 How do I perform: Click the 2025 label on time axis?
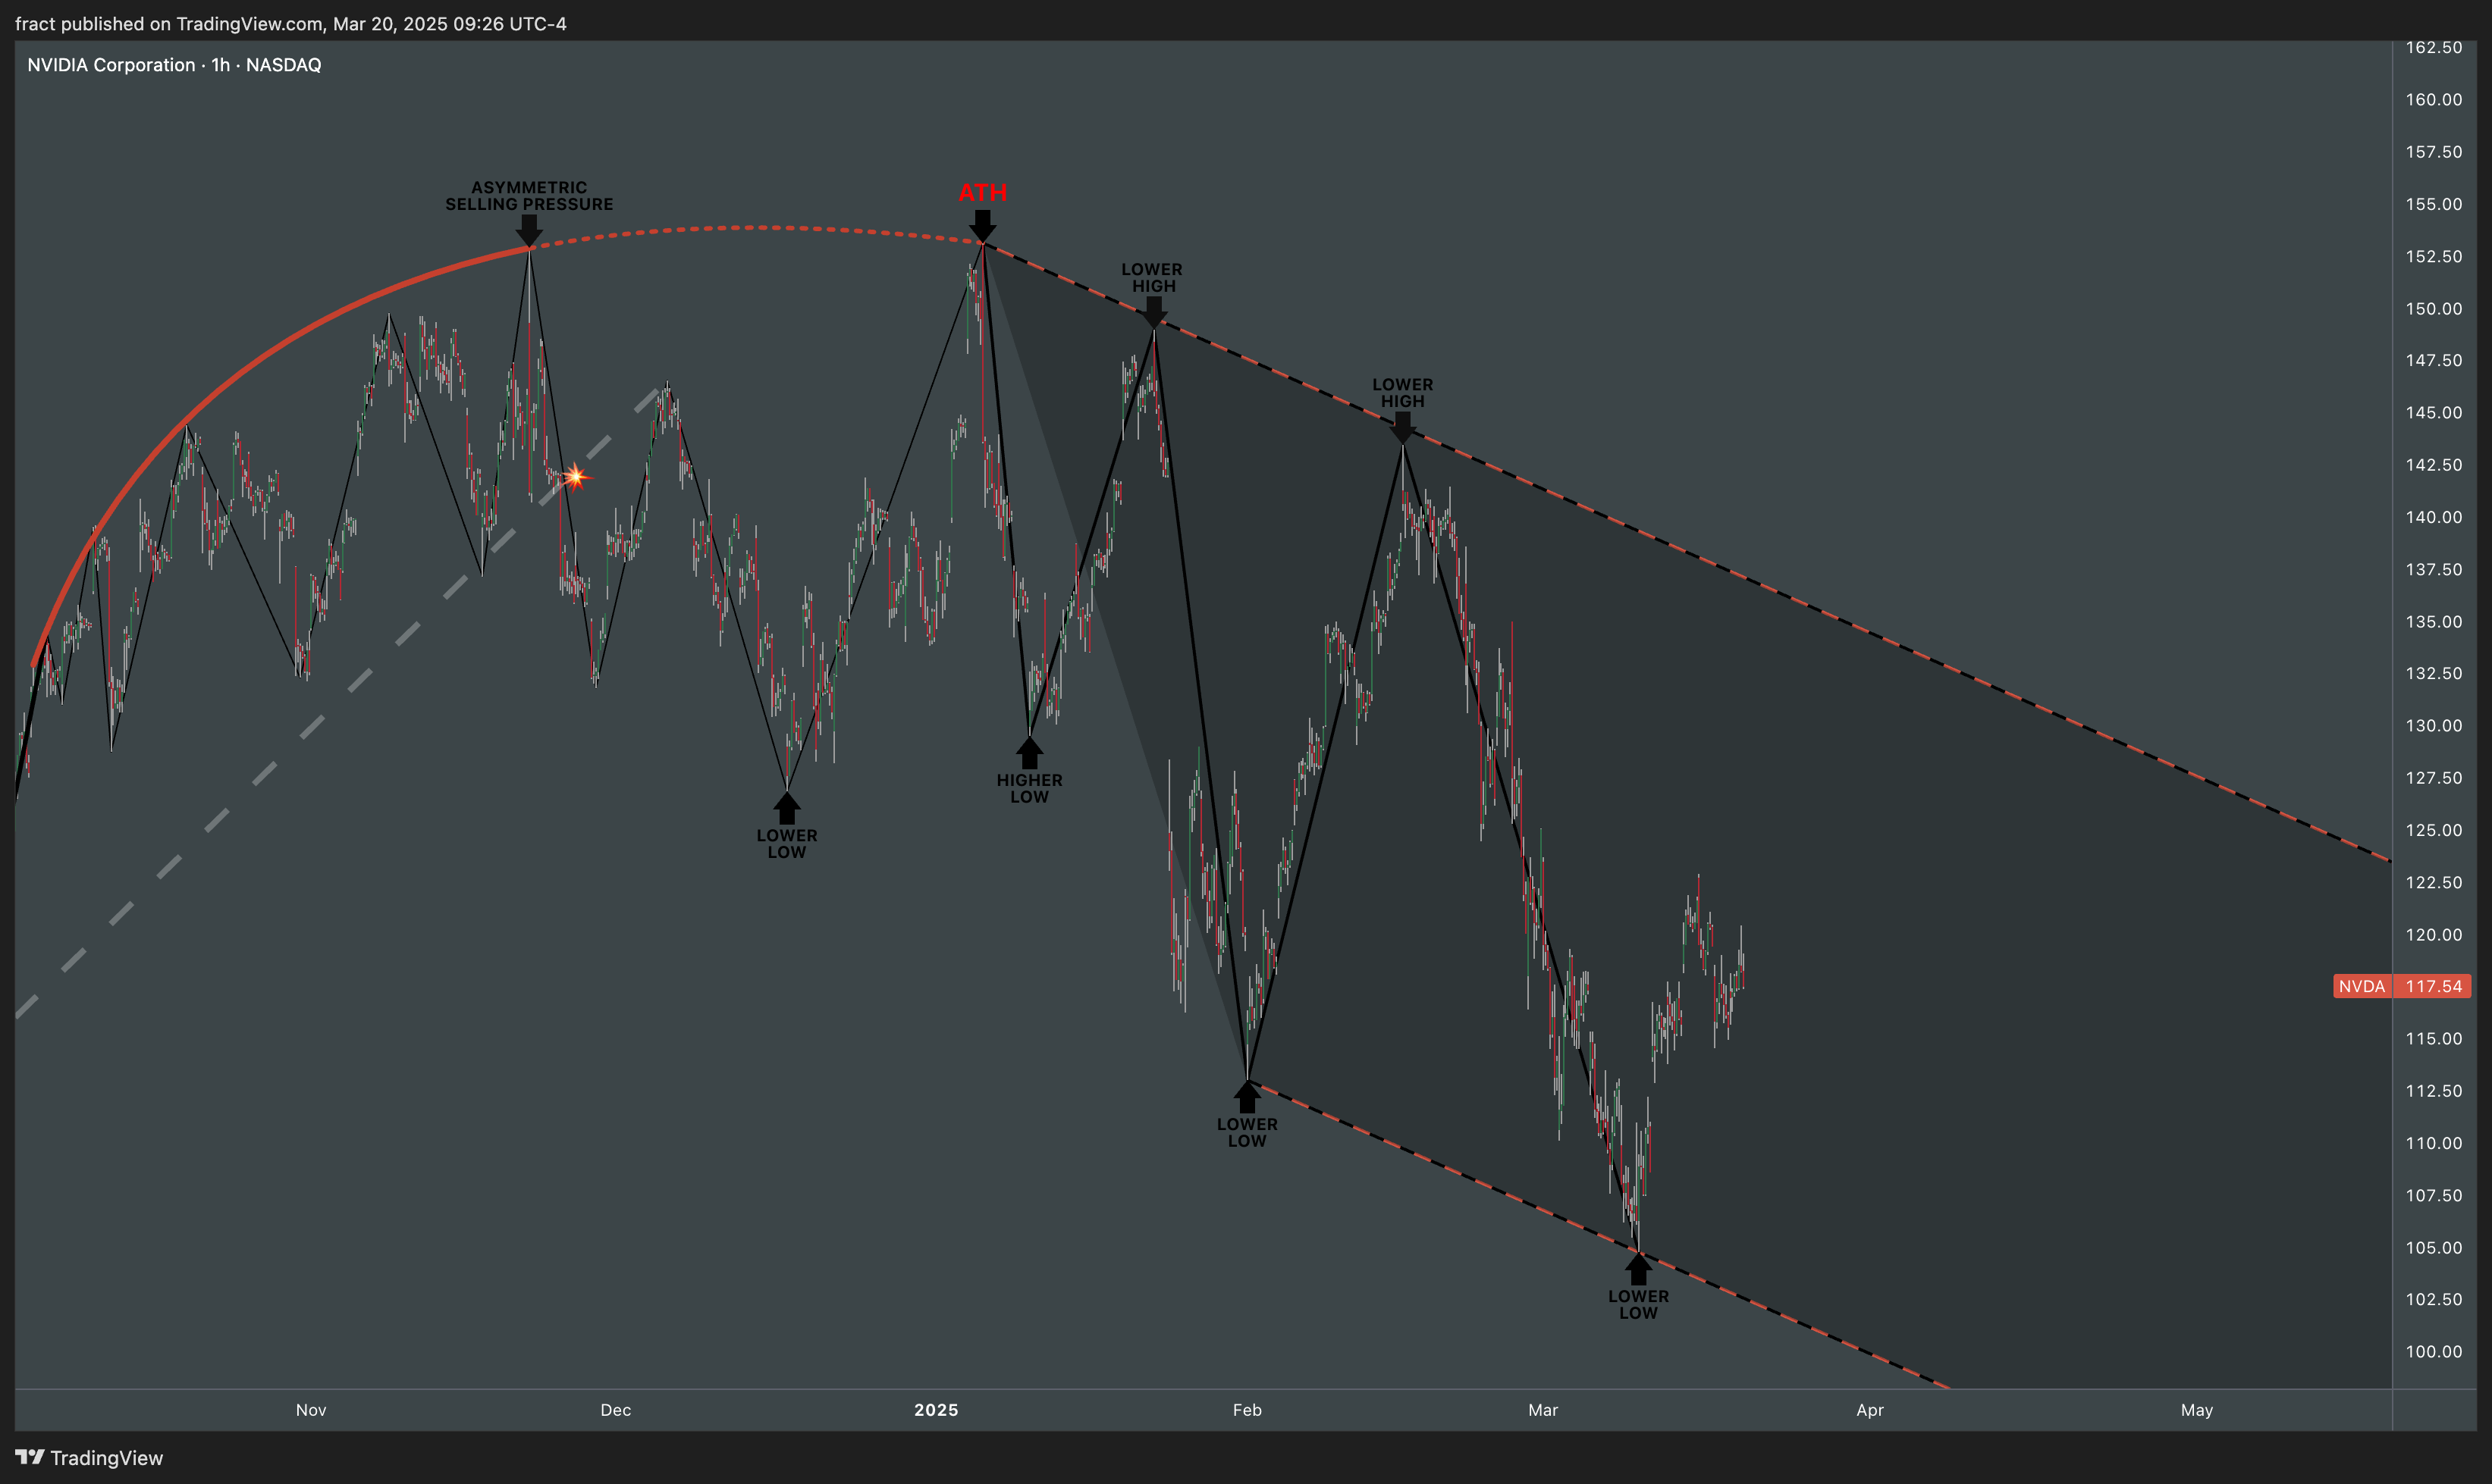pyautogui.click(x=937, y=1410)
